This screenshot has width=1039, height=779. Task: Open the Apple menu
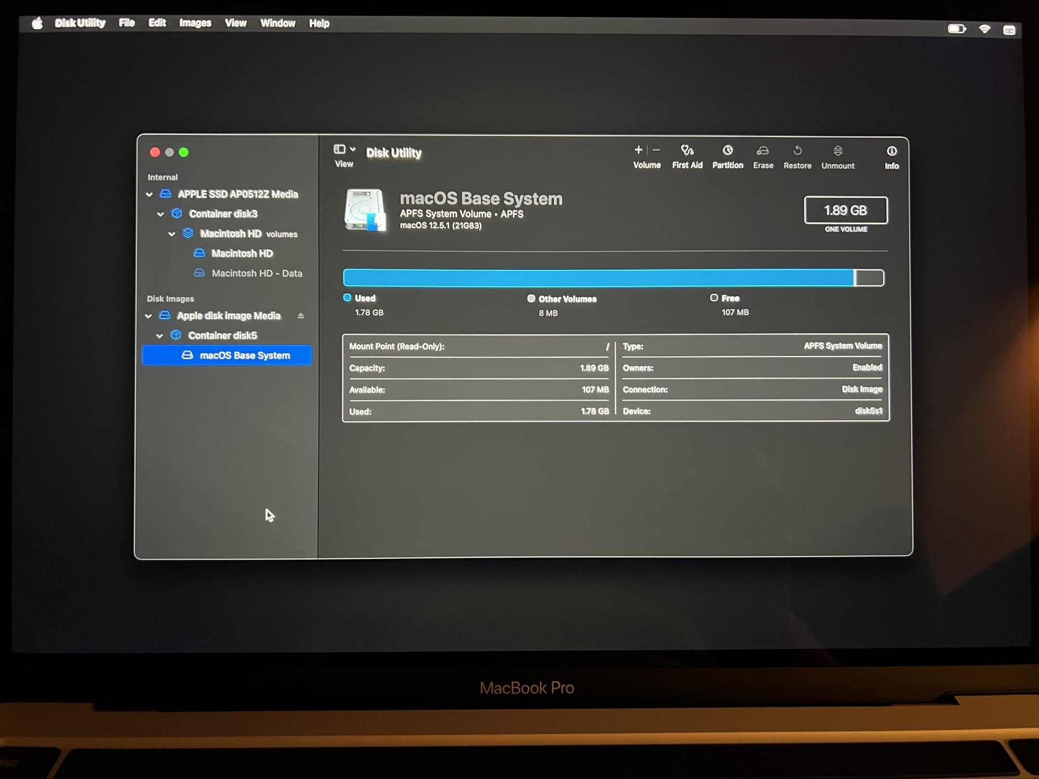37,23
